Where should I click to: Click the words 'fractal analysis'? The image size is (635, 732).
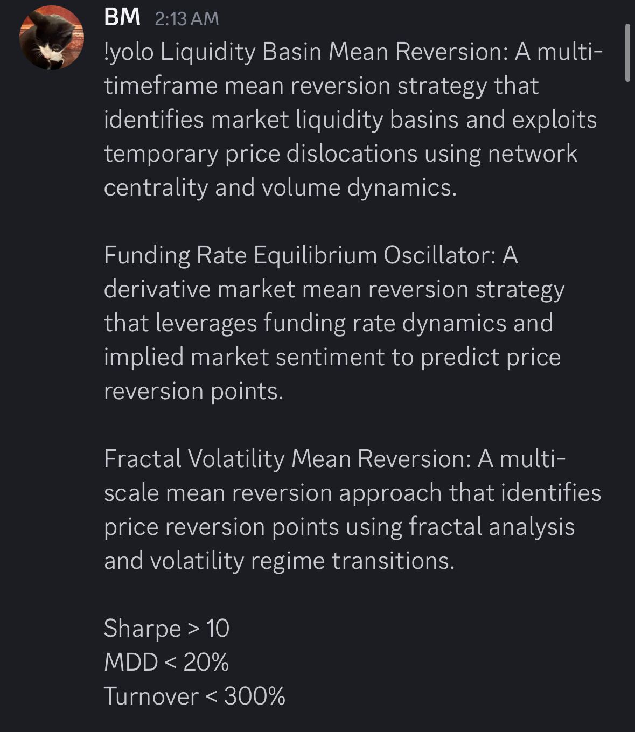[x=492, y=527]
